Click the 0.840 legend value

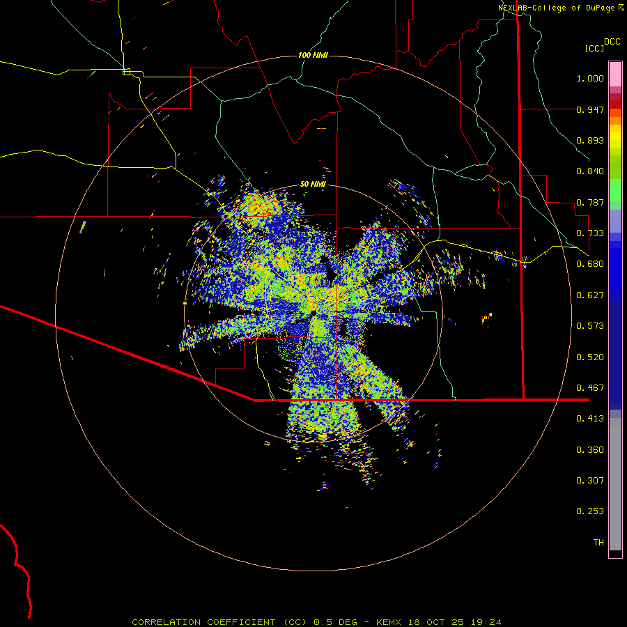pos(590,171)
